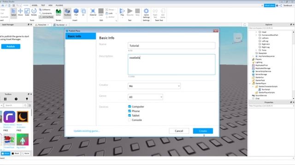Viewport: 295px width, 165px height.
Task: Click the Anchor tool in Edit section
Action: [110, 17]
